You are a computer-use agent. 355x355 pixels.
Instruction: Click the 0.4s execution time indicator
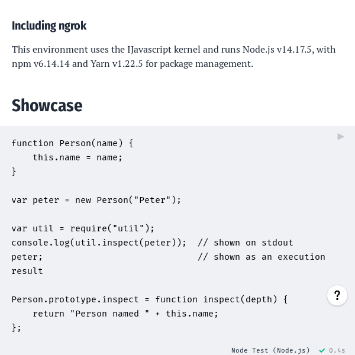click(337, 350)
